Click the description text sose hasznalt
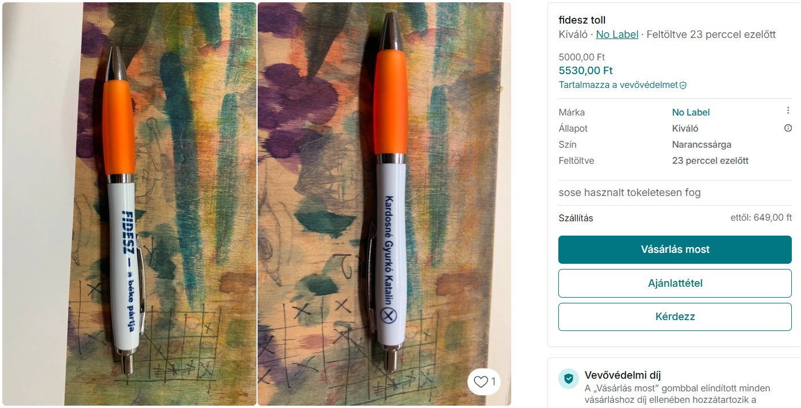This screenshot has height=408, width=801. point(629,193)
